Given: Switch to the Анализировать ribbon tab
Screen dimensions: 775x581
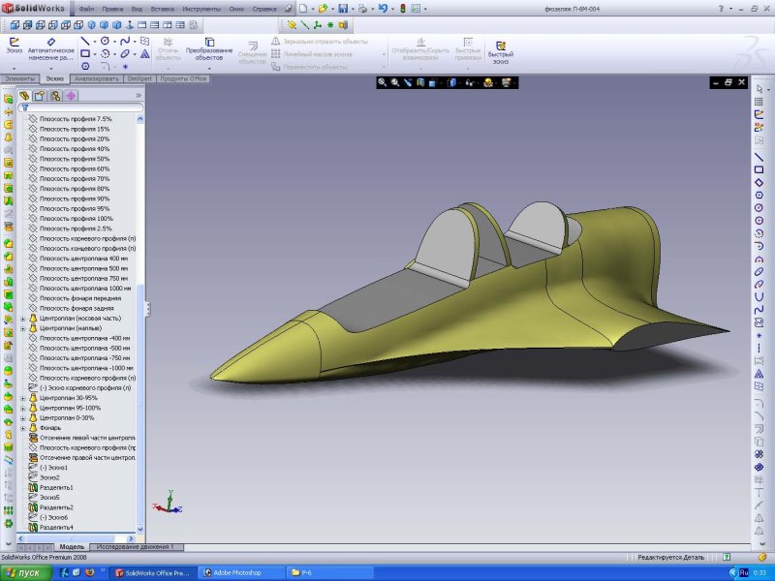Looking at the screenshot, I should (x=97, y=78).
